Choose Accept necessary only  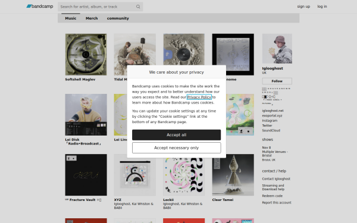pyautogui.click(x=177, y=147)
